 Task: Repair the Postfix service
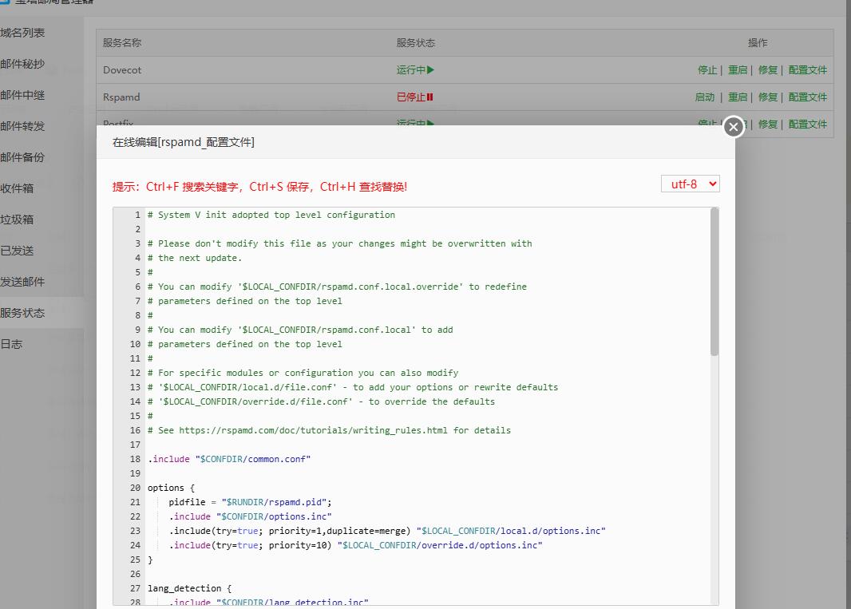[x=768, y=125]
